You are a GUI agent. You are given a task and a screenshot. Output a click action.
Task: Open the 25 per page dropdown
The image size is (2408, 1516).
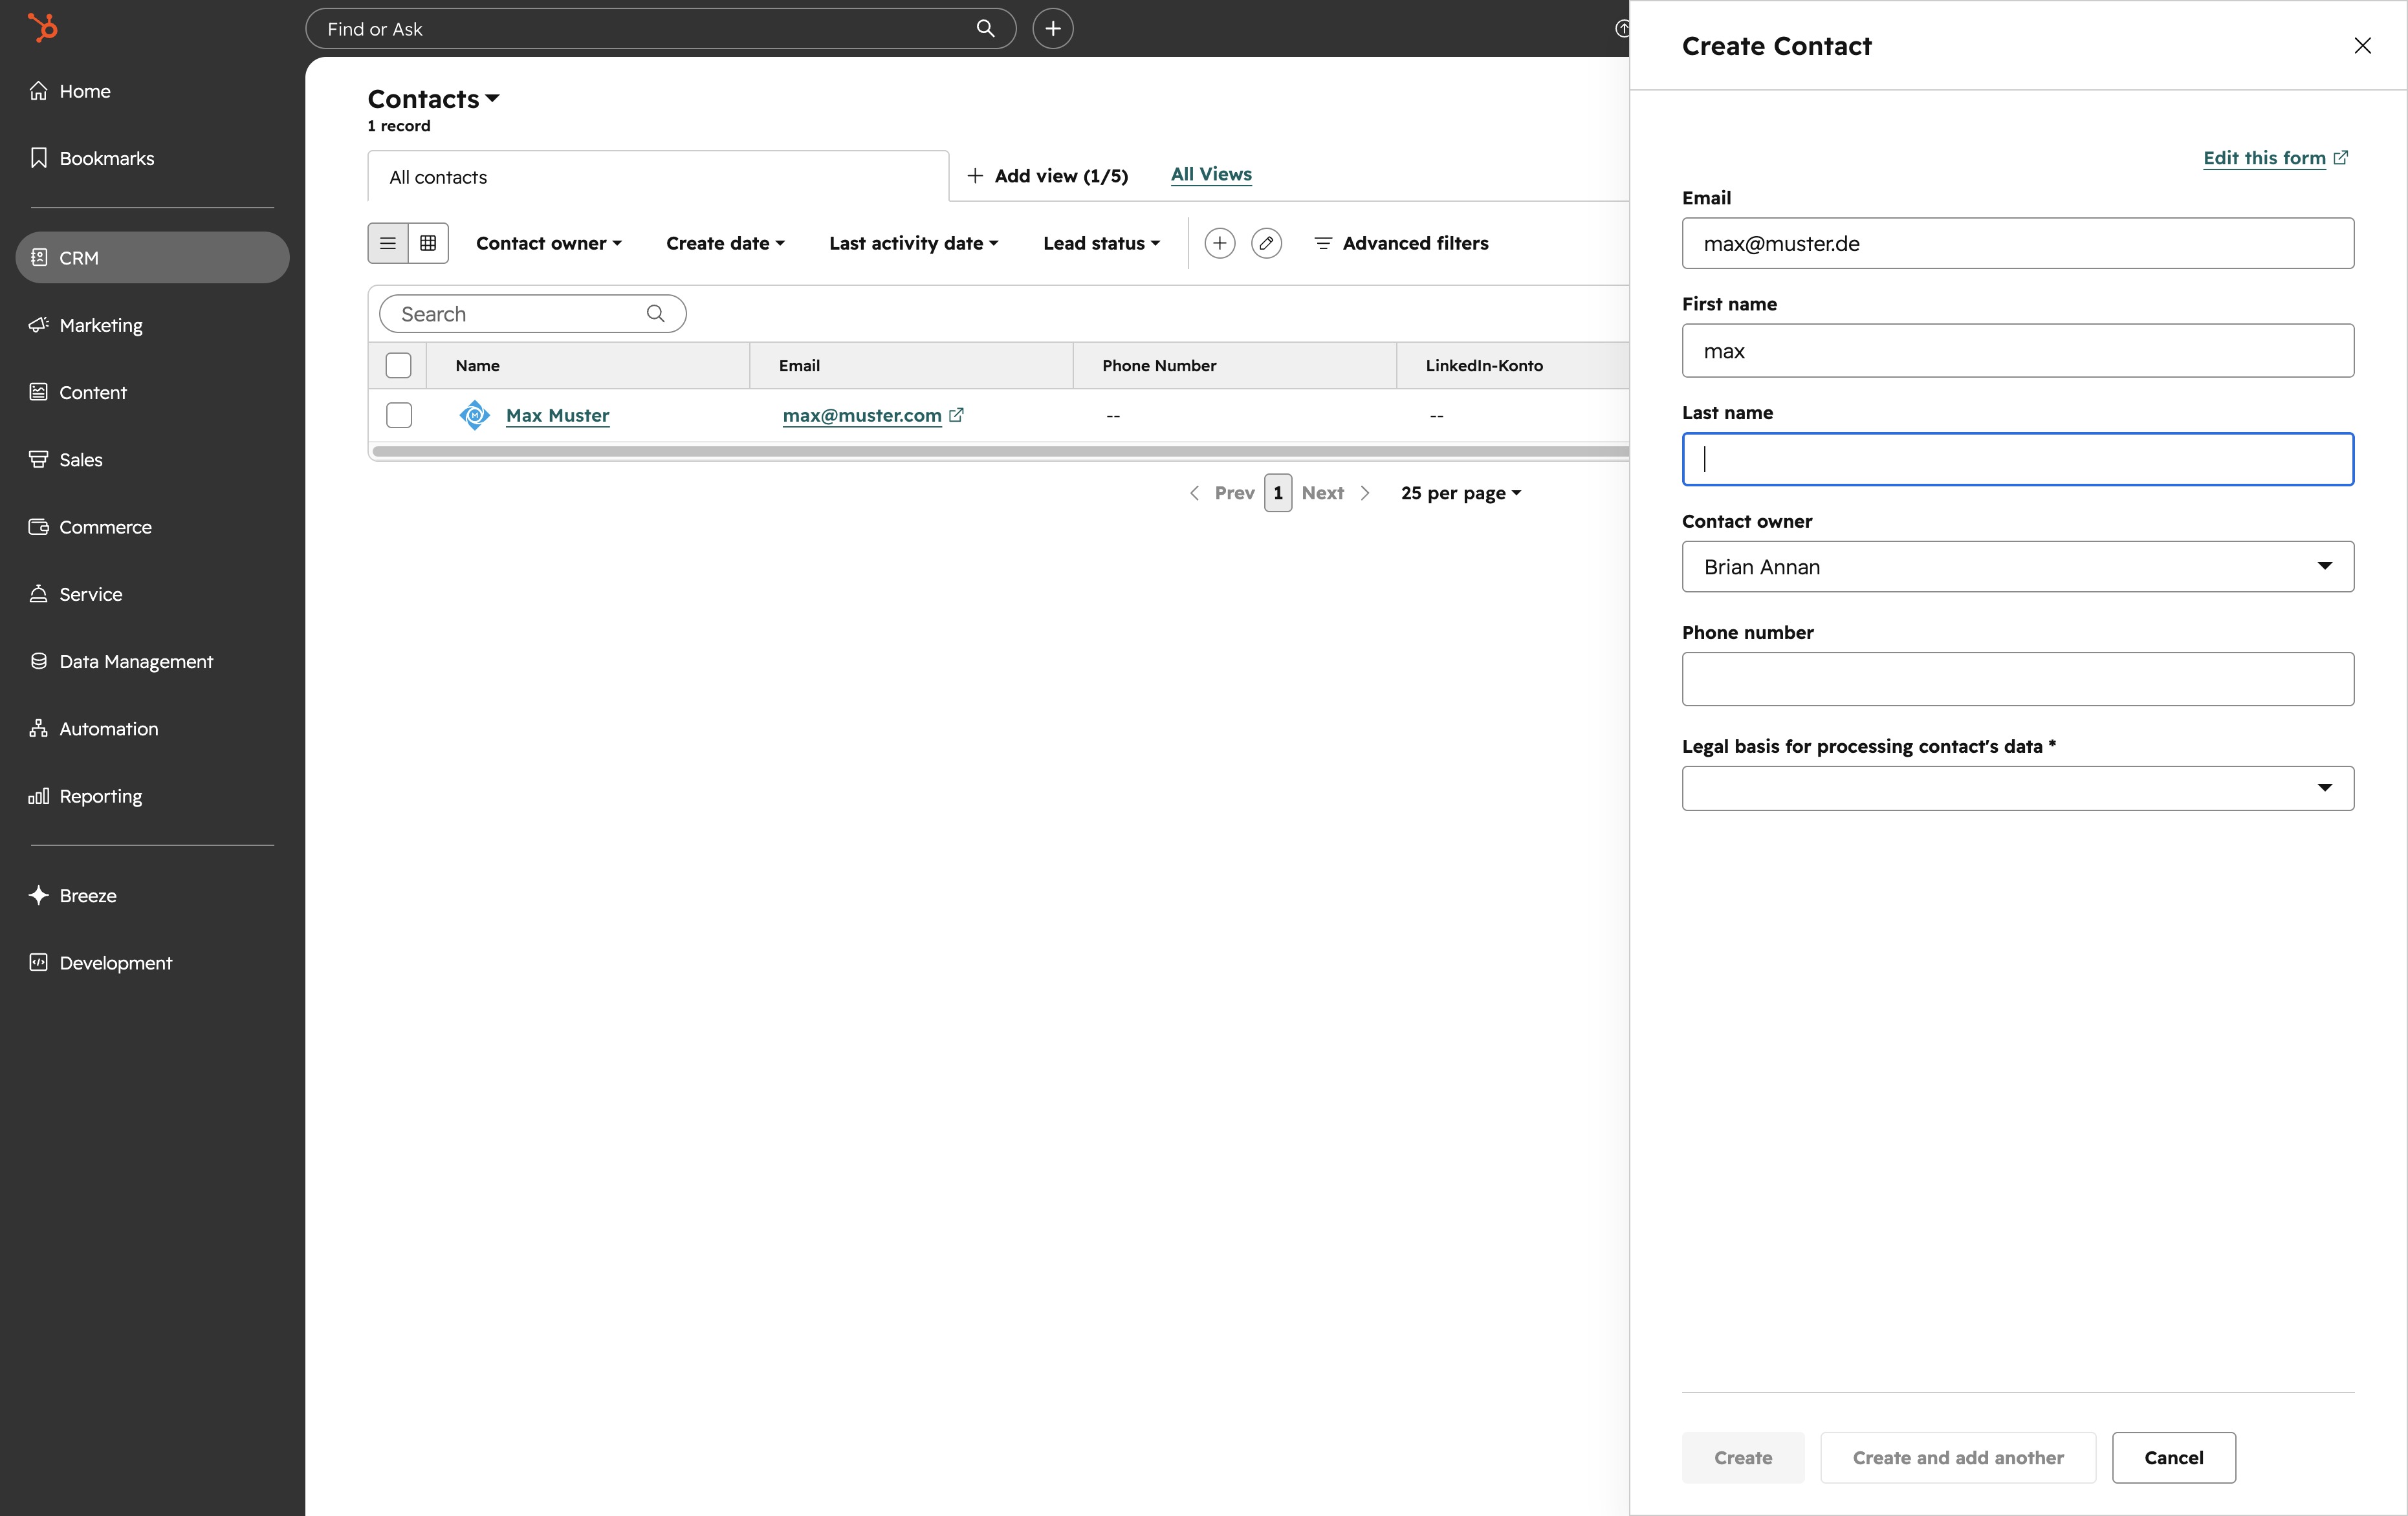tap(1461, 493)
